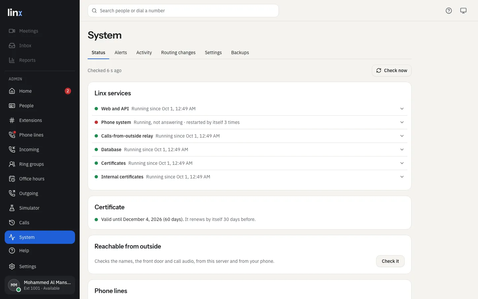Click the 'System' page heading

tap(105, 35)
